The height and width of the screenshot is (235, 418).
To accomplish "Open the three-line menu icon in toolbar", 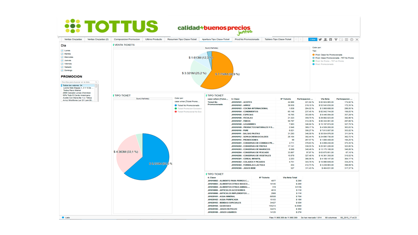I will [346, 39].
